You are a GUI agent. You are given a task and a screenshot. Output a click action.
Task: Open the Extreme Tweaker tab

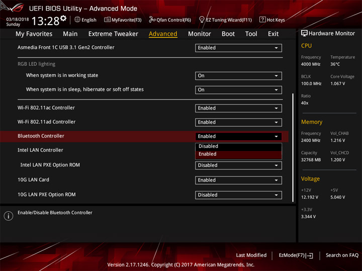pos(113,34)
